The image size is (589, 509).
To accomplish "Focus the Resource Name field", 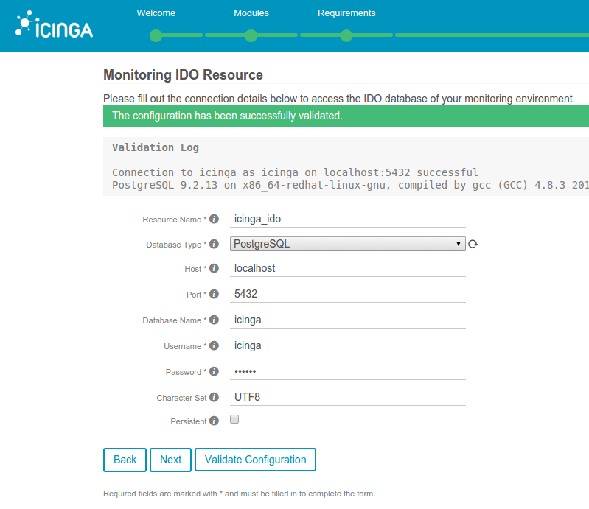I will click(348, 220).
